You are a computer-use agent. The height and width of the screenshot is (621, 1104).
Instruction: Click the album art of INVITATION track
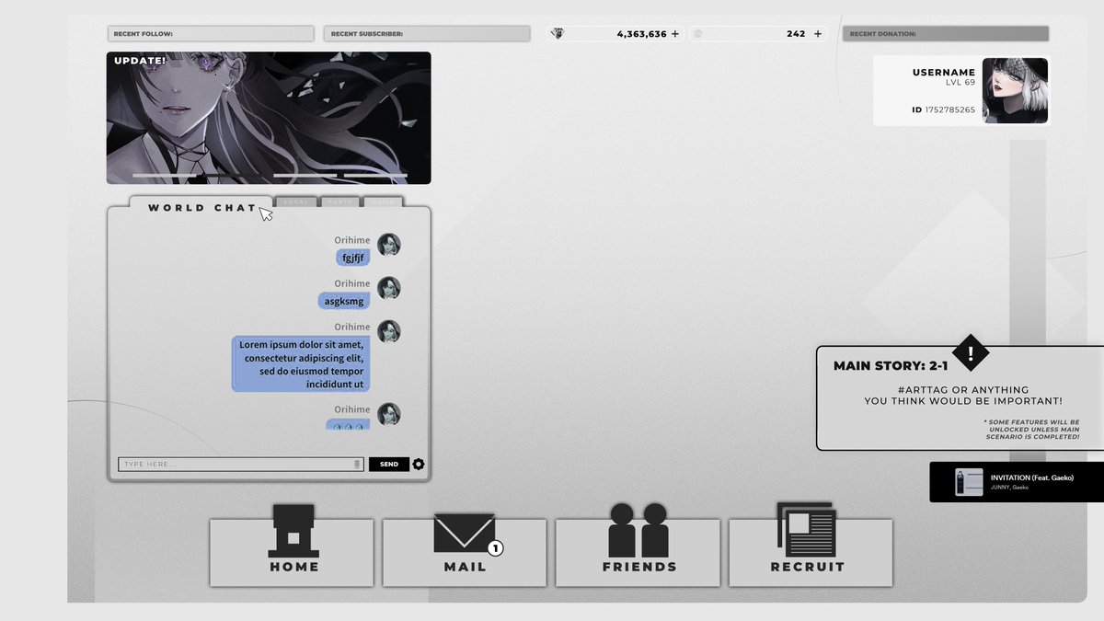(x=969, y=482)
